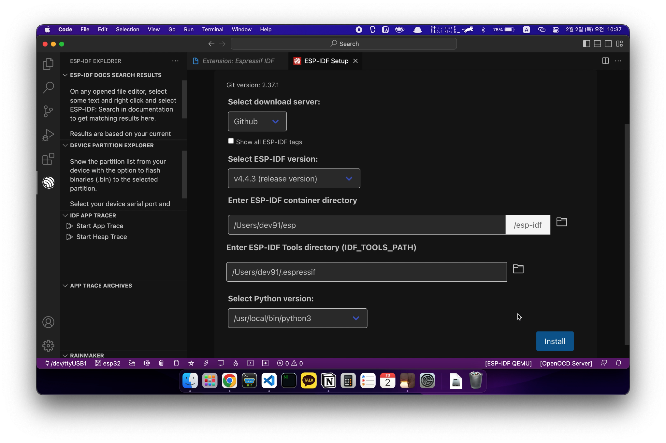This screenshot has width=666, height=443.
Task: Click the [OpenOCD Server] status bar item
Action: [x=566, y=363]
